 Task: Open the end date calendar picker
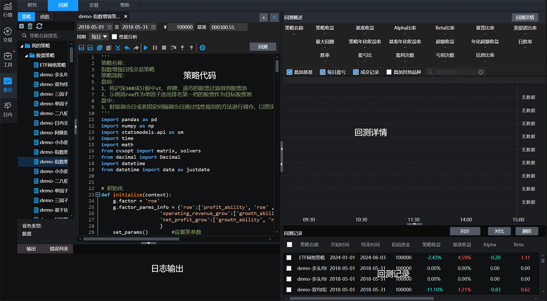pos(154,27)
